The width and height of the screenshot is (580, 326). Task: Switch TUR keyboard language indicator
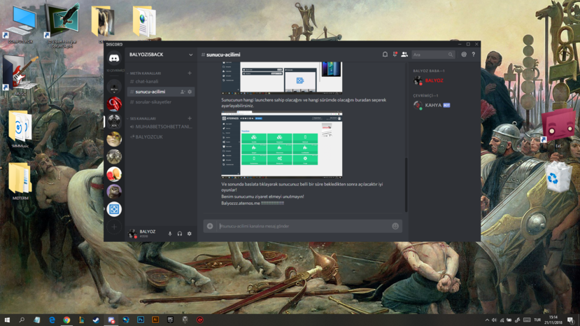click(x=537, y=320)
